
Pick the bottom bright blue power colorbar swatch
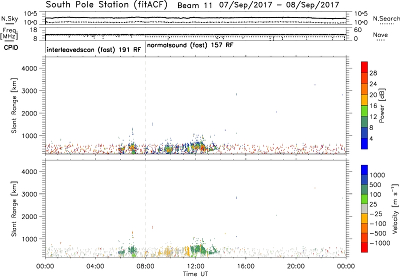[x=364, y=143]
